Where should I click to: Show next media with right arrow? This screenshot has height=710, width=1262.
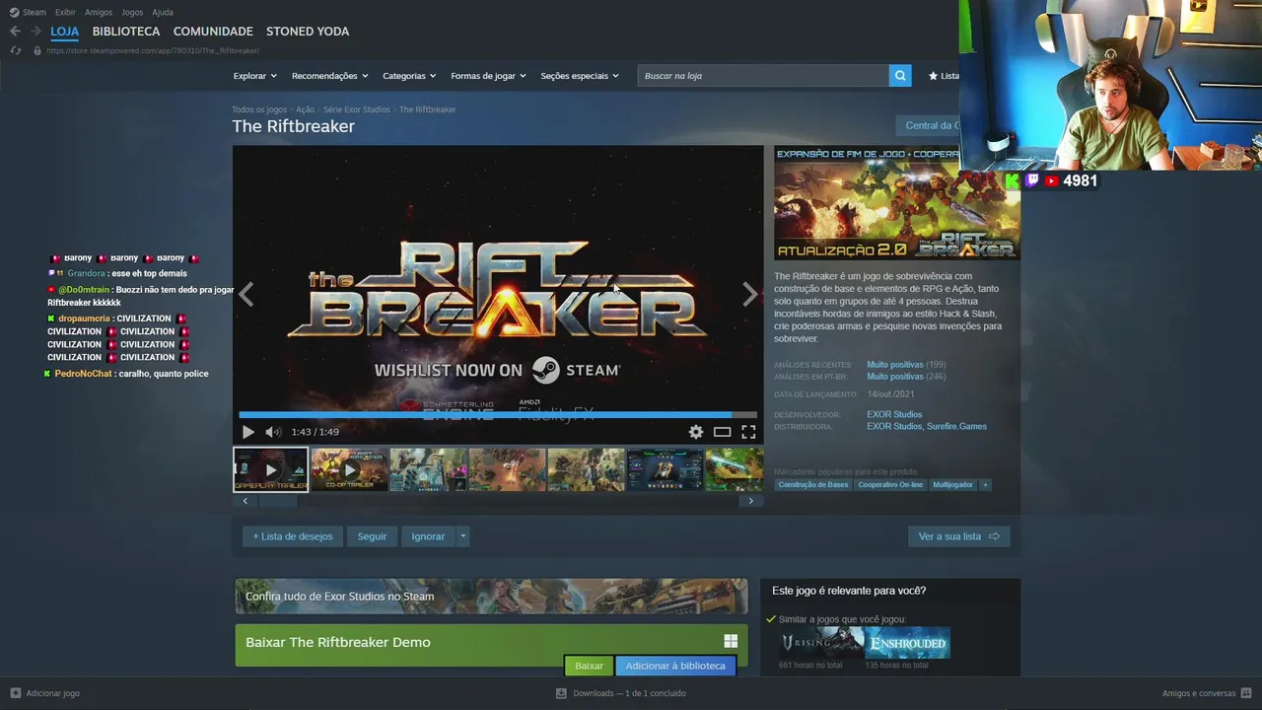750,294
